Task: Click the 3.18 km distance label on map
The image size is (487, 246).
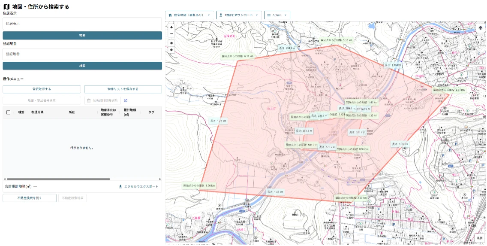Action: point(337,40)
